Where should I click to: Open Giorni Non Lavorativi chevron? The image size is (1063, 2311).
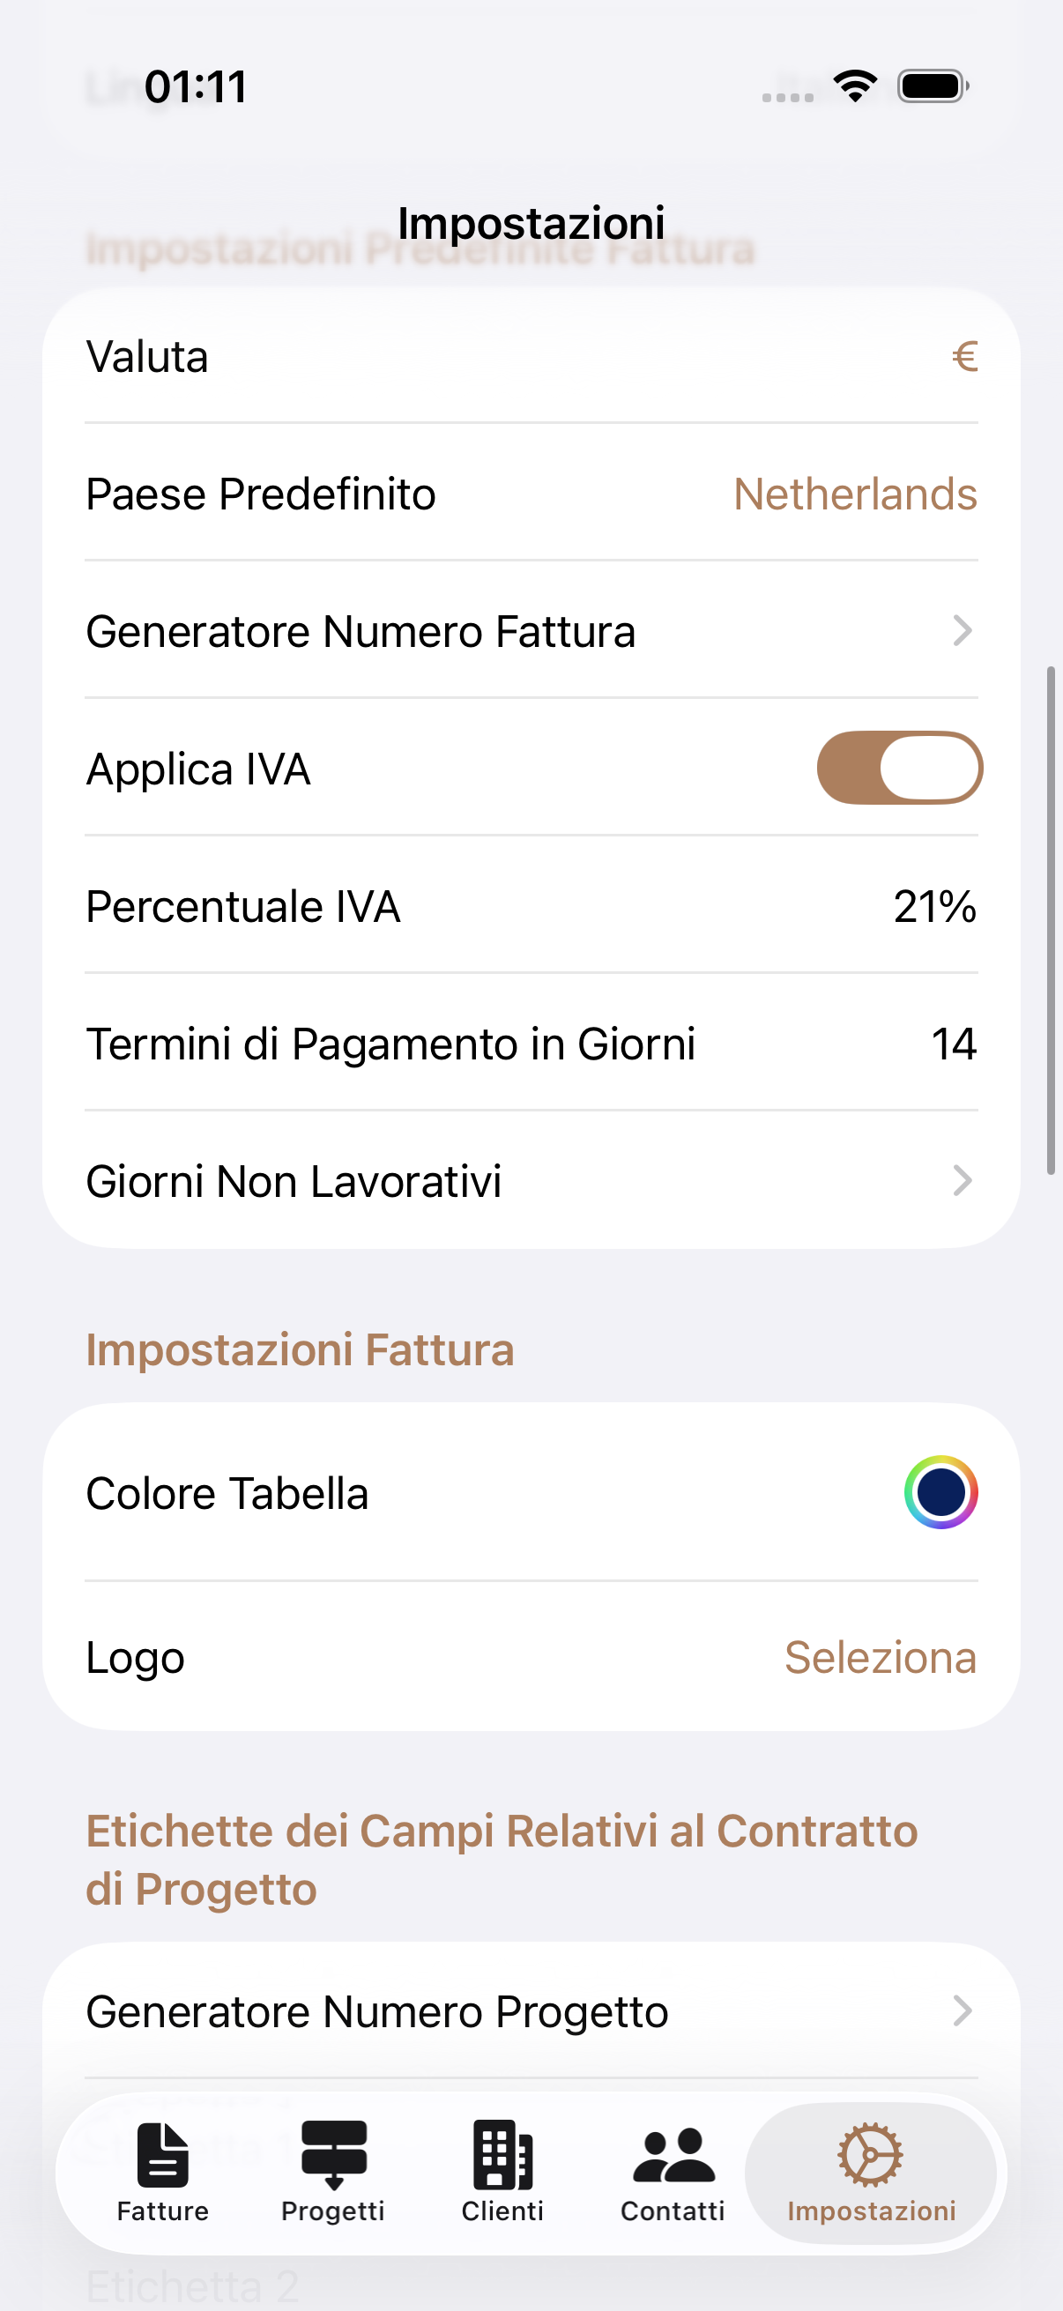tap(963, 1181)
